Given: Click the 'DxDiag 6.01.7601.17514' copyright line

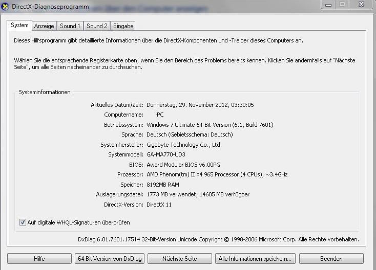Looking at the screenshot, I should point(218,239).
